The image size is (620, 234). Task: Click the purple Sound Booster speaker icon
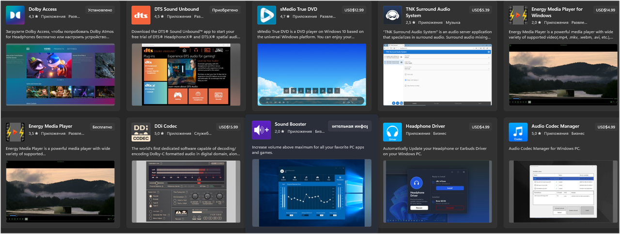pos(261,130)
